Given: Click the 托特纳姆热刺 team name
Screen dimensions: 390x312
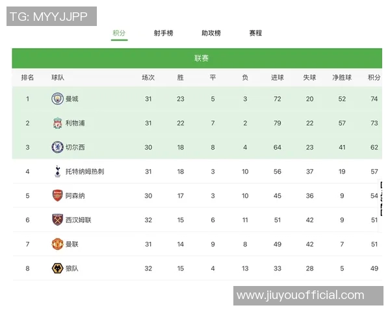Looking at the screenshot, I should coord(84,172).
